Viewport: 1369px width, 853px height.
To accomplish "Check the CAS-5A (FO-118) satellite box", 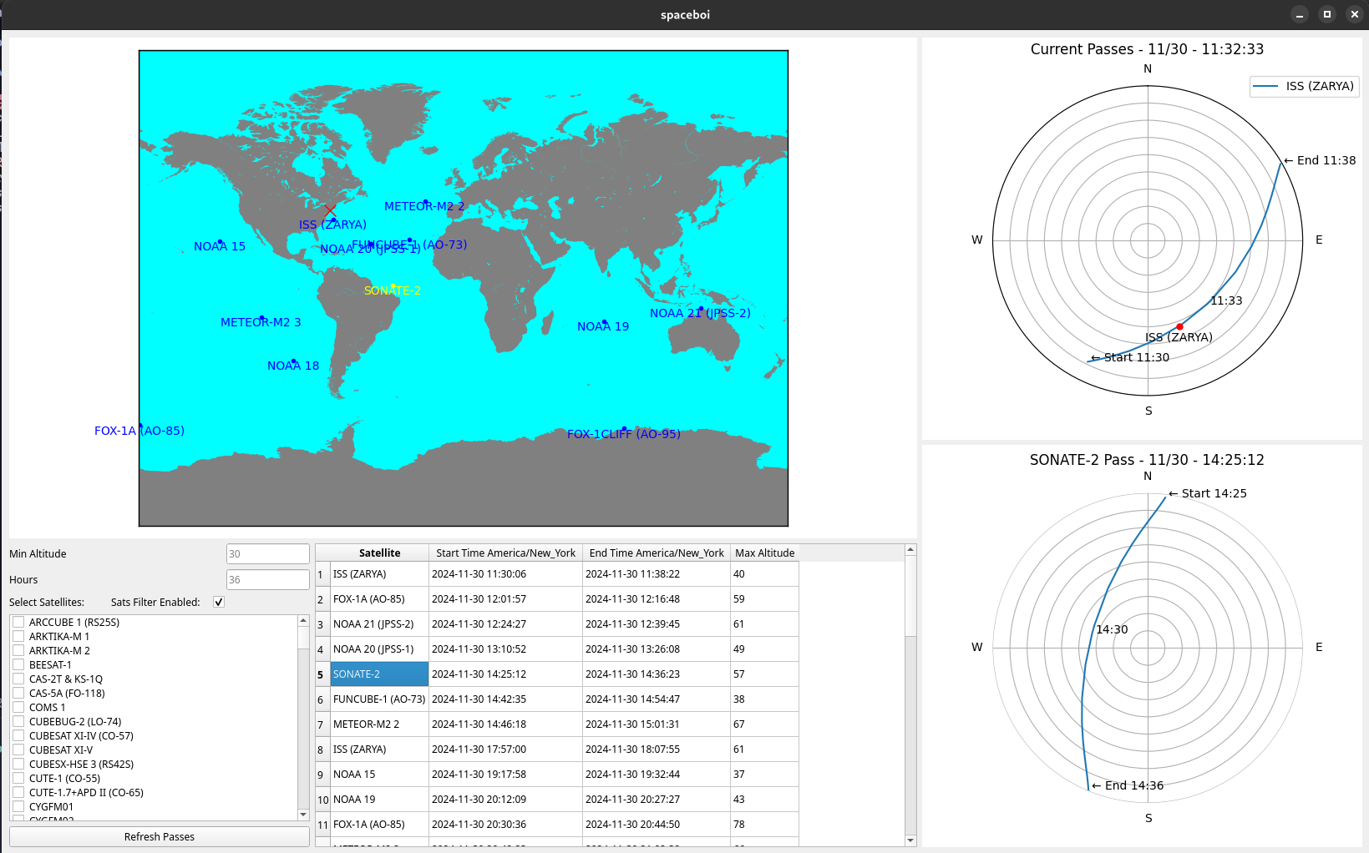I will (18, 693).
